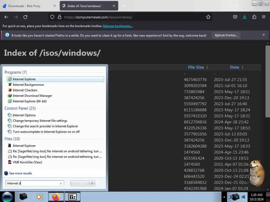
Task: Open a new tab with plus button
Action: click(124, 6)
